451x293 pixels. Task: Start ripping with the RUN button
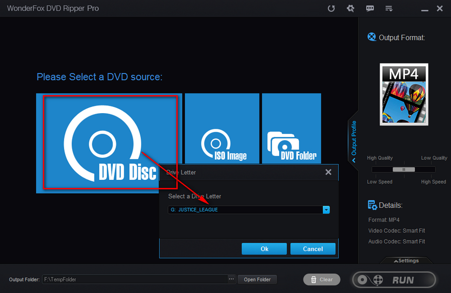click(x=394, y=280)
